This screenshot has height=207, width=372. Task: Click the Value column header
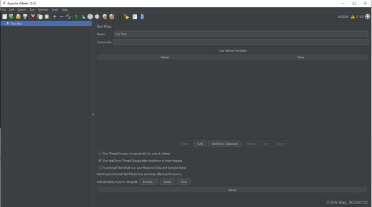tap(300, 57)
